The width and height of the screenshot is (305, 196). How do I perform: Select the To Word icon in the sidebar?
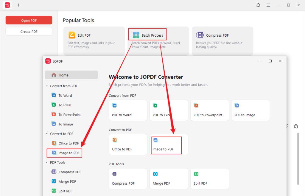(54, 95)
